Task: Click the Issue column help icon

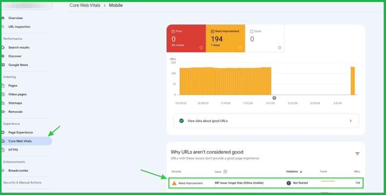Action: 225,171
